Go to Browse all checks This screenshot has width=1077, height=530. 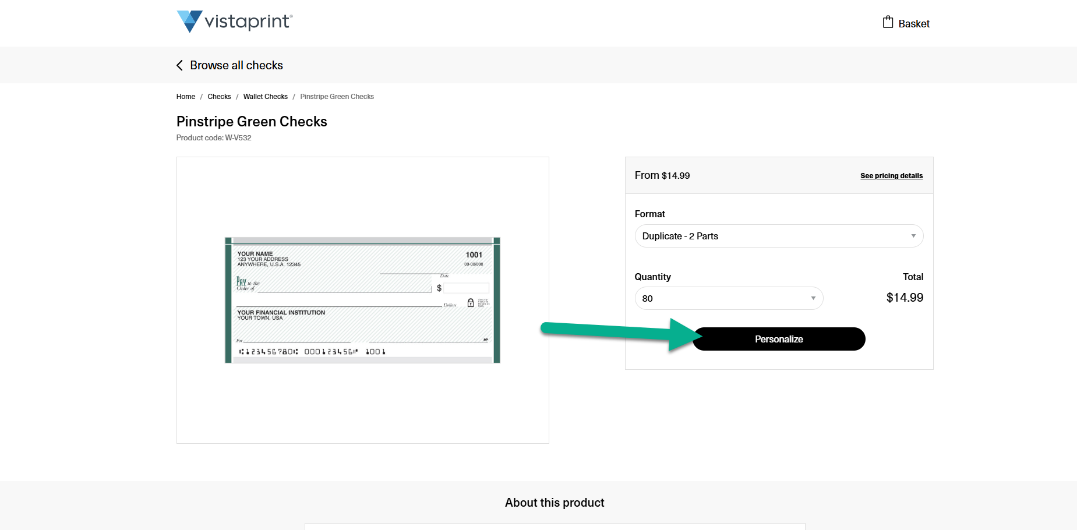click(236, 65)
